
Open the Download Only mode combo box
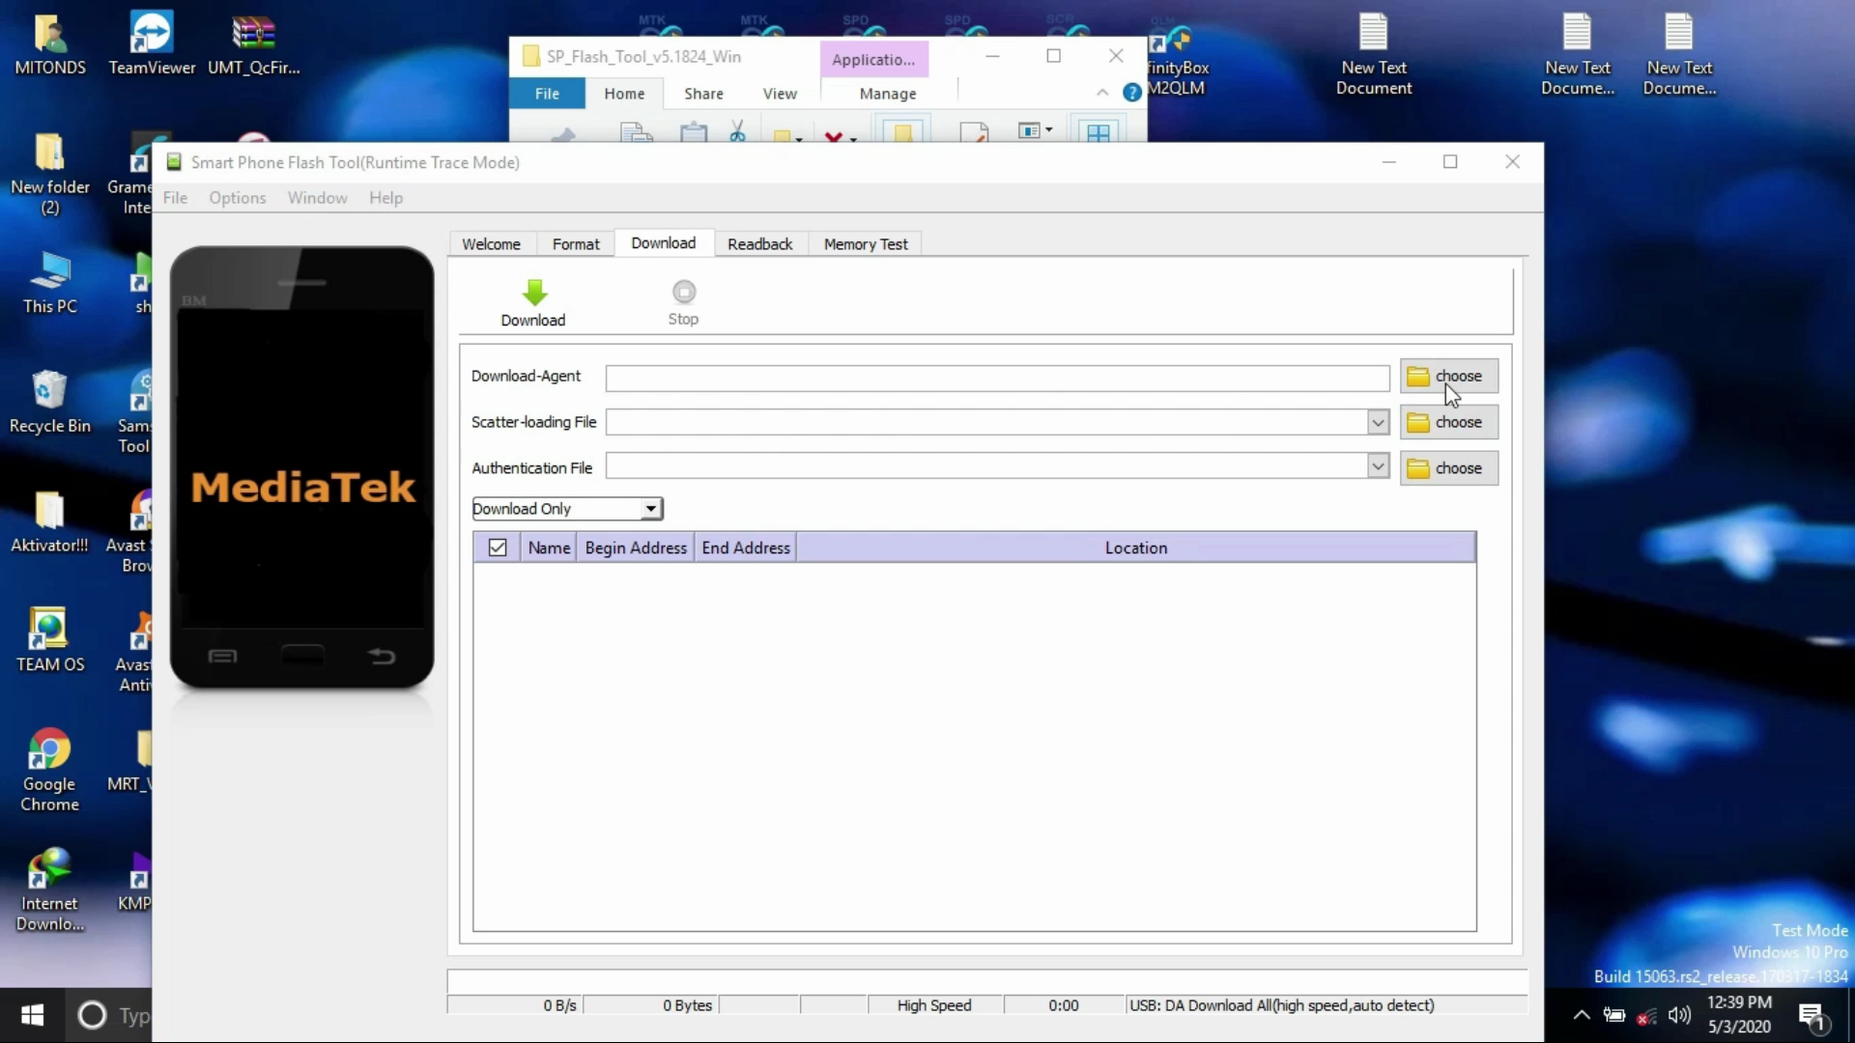567,509
